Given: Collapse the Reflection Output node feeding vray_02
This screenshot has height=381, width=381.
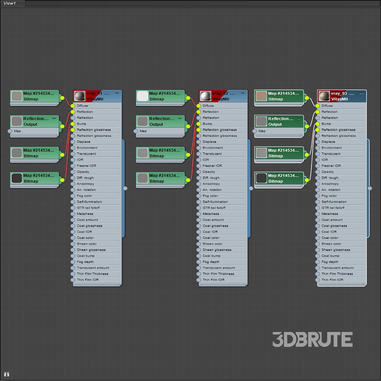Looking at the screenshot, I should tap(180, 118).
